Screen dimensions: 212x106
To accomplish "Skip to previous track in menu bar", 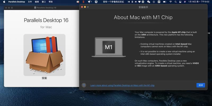I will pos(129,2).
